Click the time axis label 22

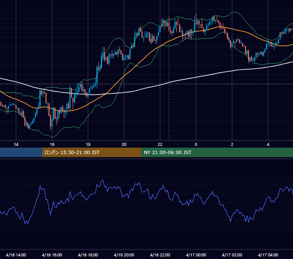coord(160,145)
